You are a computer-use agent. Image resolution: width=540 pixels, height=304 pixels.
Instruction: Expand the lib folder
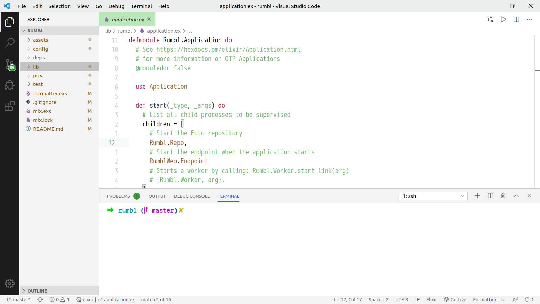pos(59,67)
